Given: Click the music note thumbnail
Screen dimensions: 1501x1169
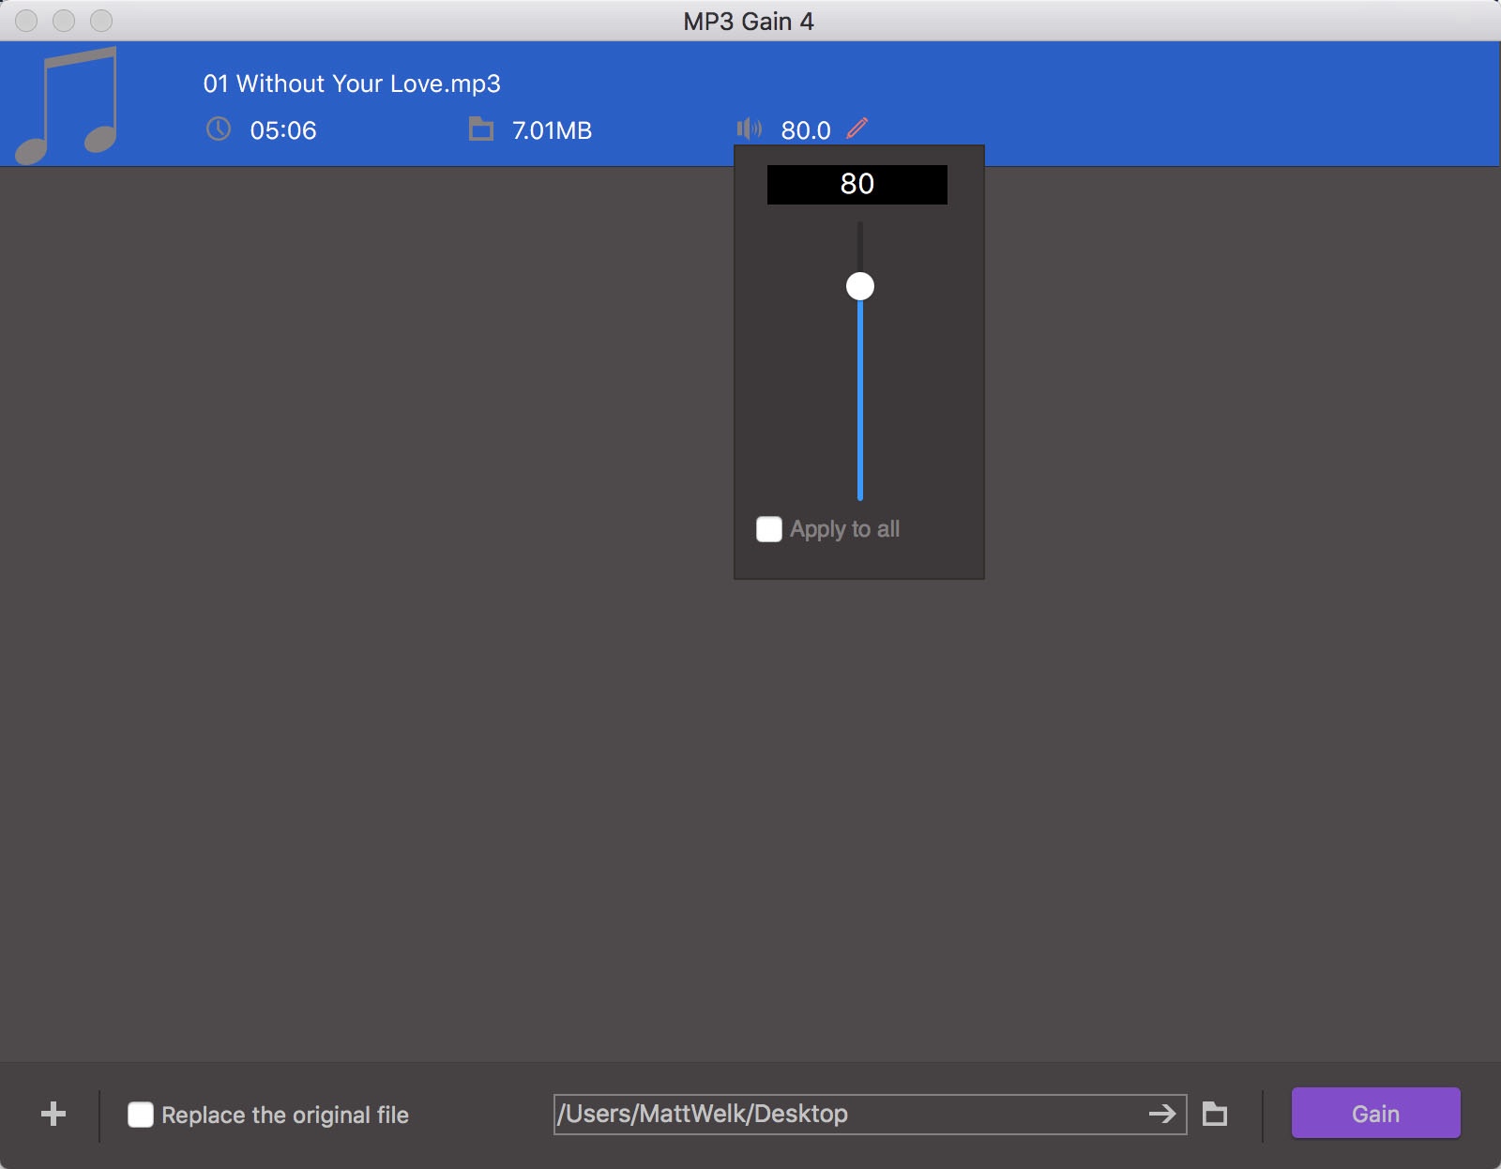Looking at the screenshot, I should (x=68, y=105).
